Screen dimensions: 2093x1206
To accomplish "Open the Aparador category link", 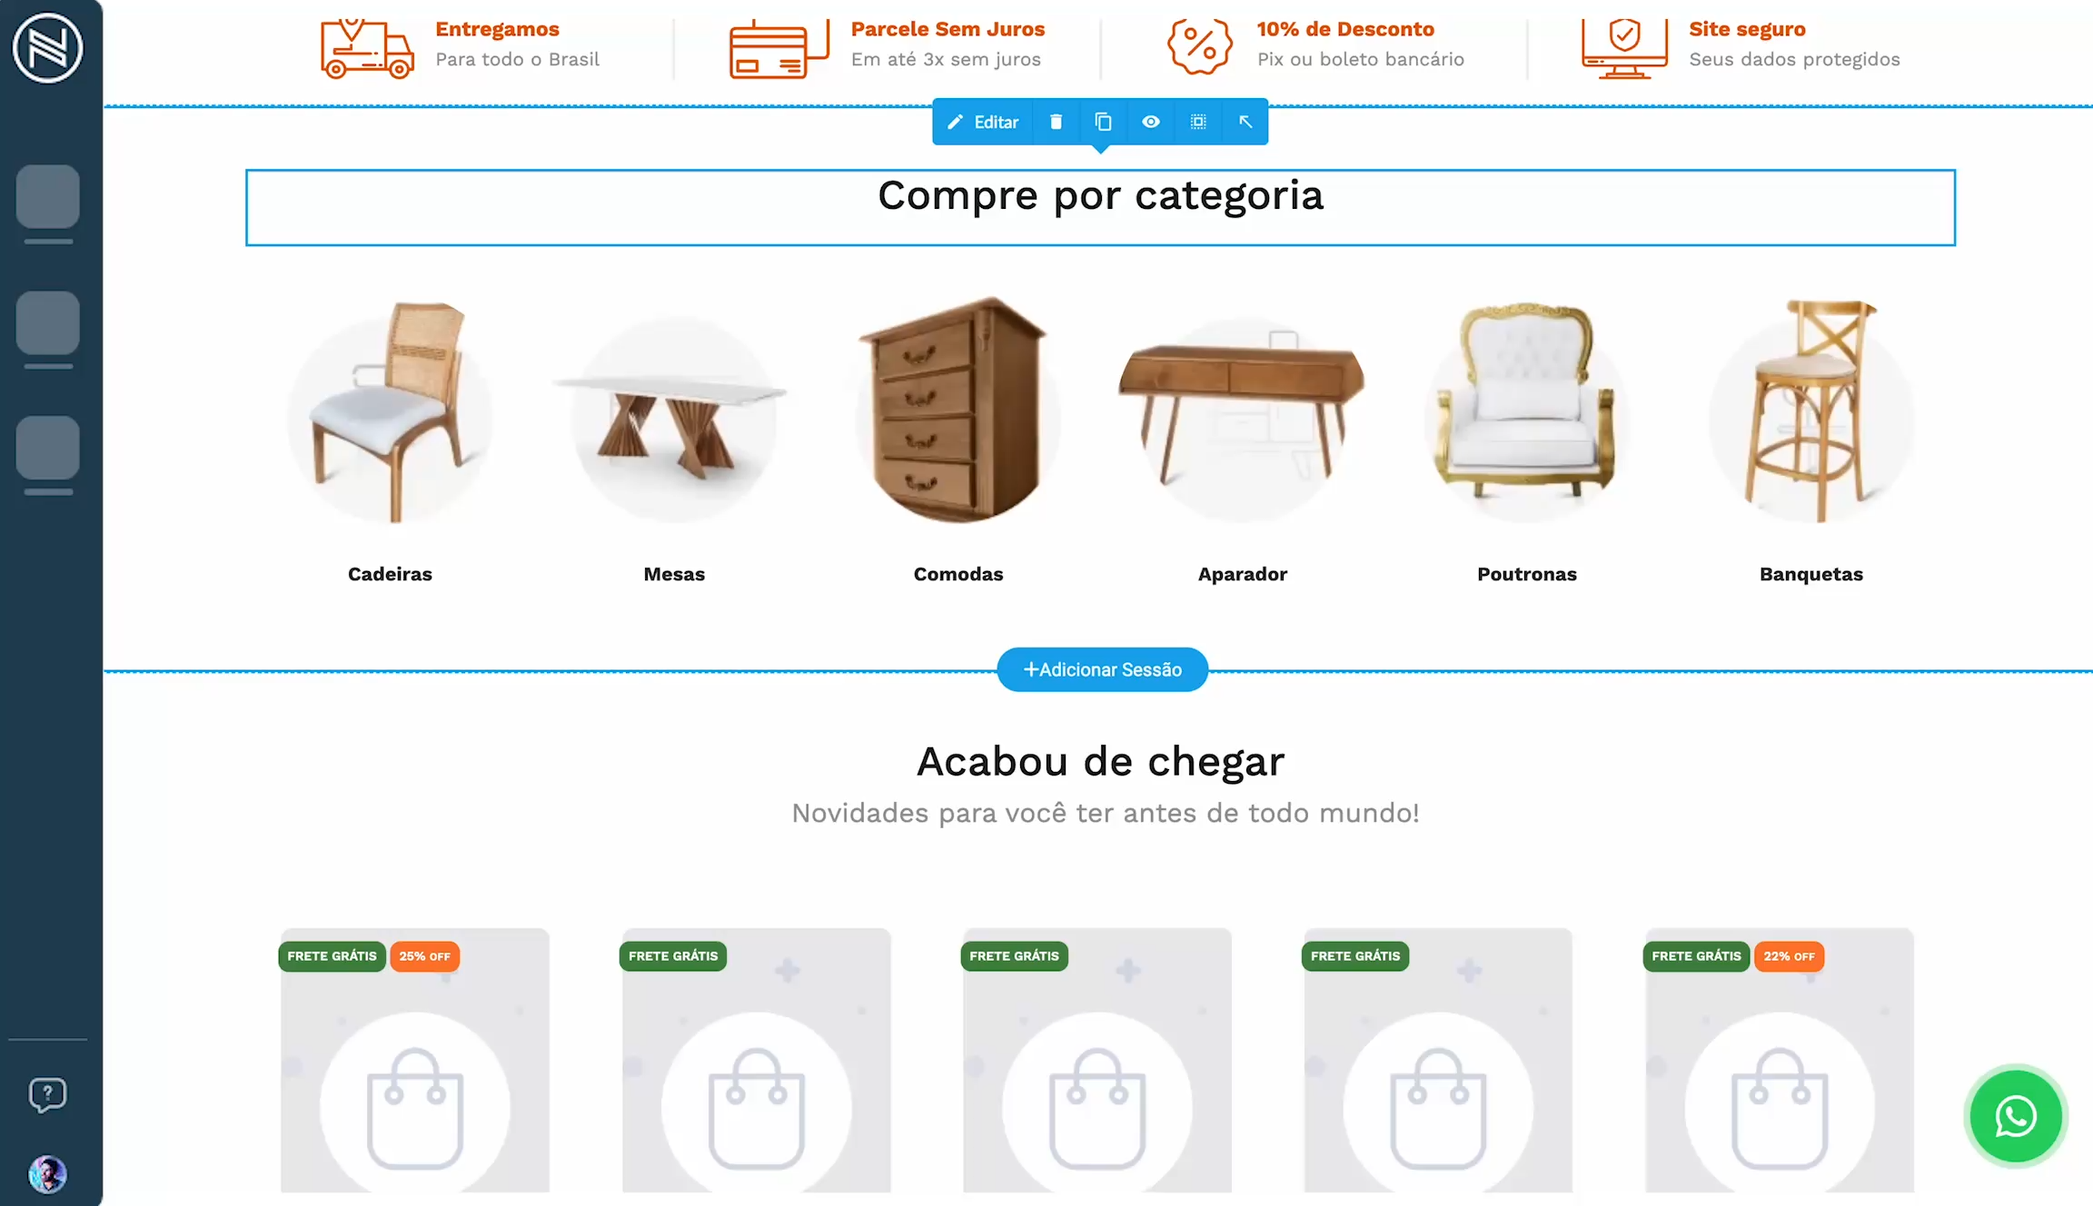I will (x=1243, y=574).
